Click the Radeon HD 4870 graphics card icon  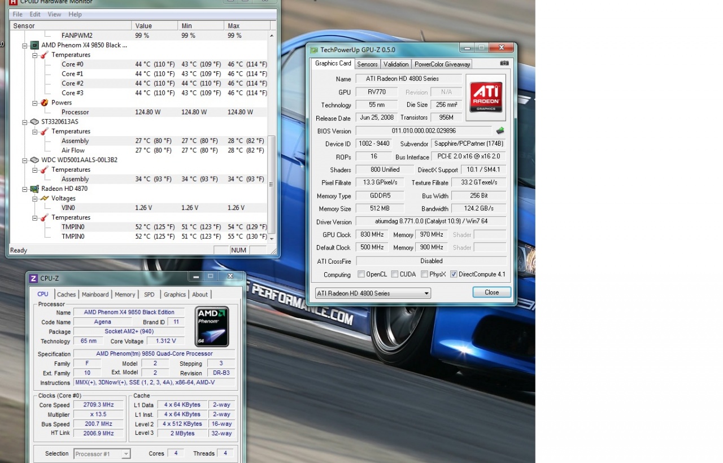click(x=34, y=189)
